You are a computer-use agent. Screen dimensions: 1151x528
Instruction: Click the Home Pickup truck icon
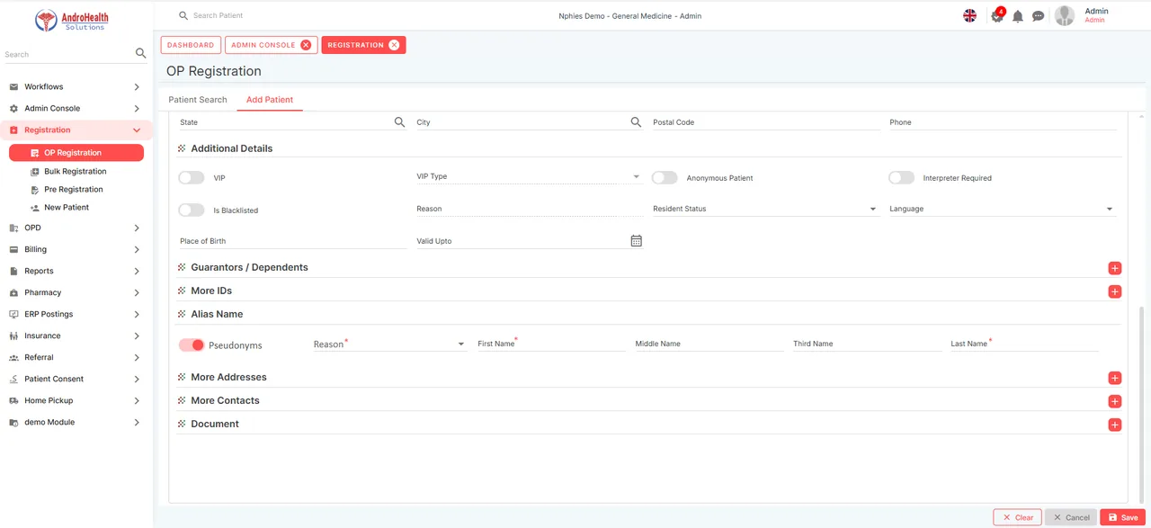pyautogui.click(x=13, y=401)
